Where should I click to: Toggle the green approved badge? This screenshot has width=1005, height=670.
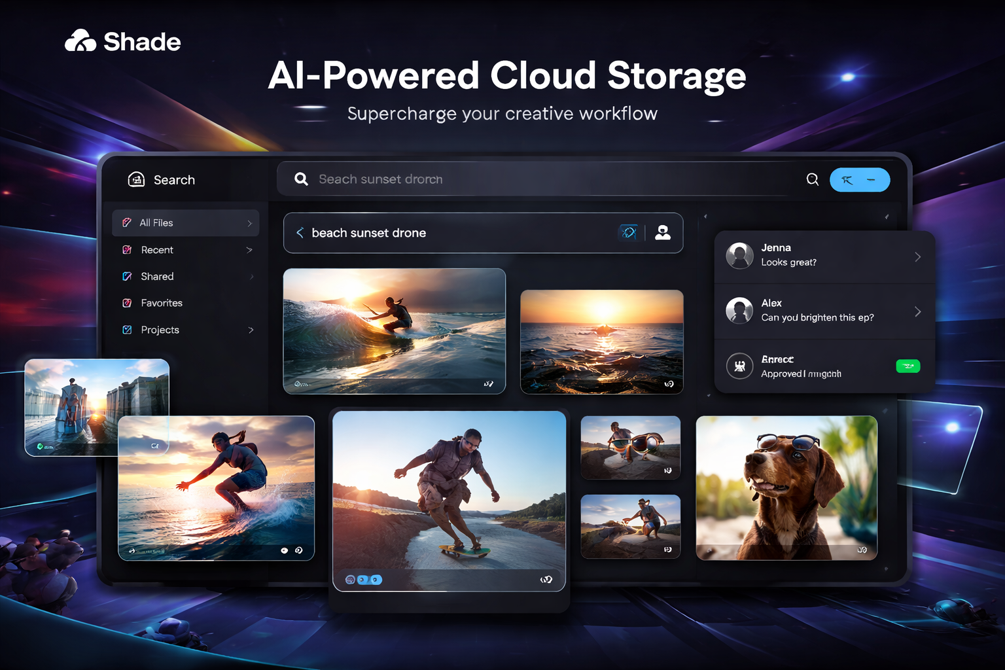pyautogui.click(x=908, y=366)
